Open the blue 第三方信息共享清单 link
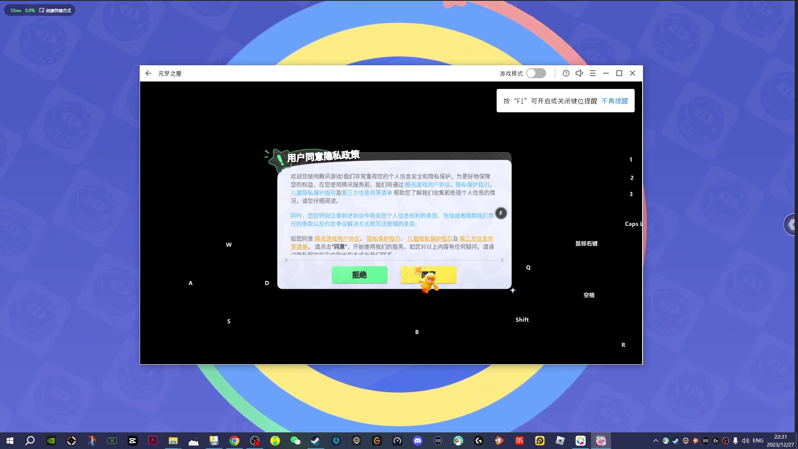Image resolution: width=798 pixels, height=449 pixels. tap(367, 193)
